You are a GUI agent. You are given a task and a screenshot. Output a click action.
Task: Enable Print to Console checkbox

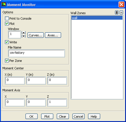click(7, 18)
